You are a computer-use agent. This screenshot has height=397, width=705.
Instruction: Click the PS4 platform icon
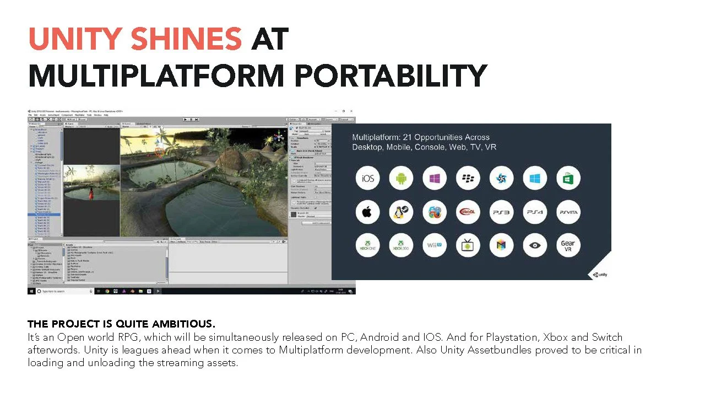tap(535, 212)
